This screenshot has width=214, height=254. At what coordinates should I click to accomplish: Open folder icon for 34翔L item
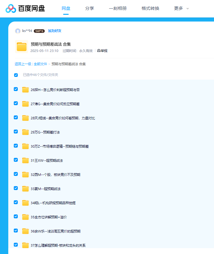click(25, 203)
